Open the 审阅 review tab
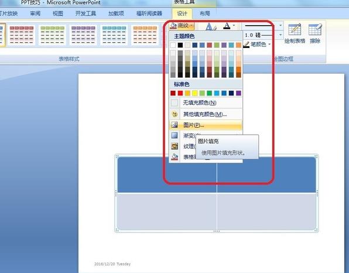 pyautogui.click(x=35, y=13)
